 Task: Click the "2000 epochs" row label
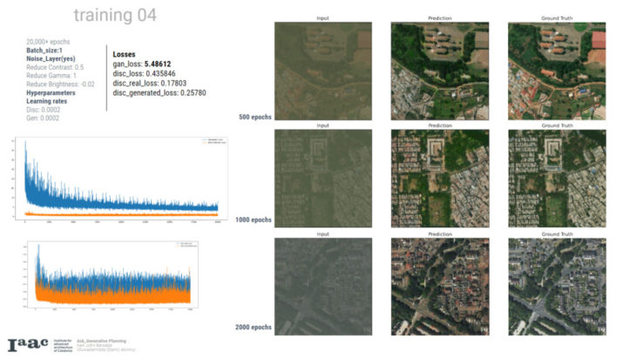coord(253,327)
